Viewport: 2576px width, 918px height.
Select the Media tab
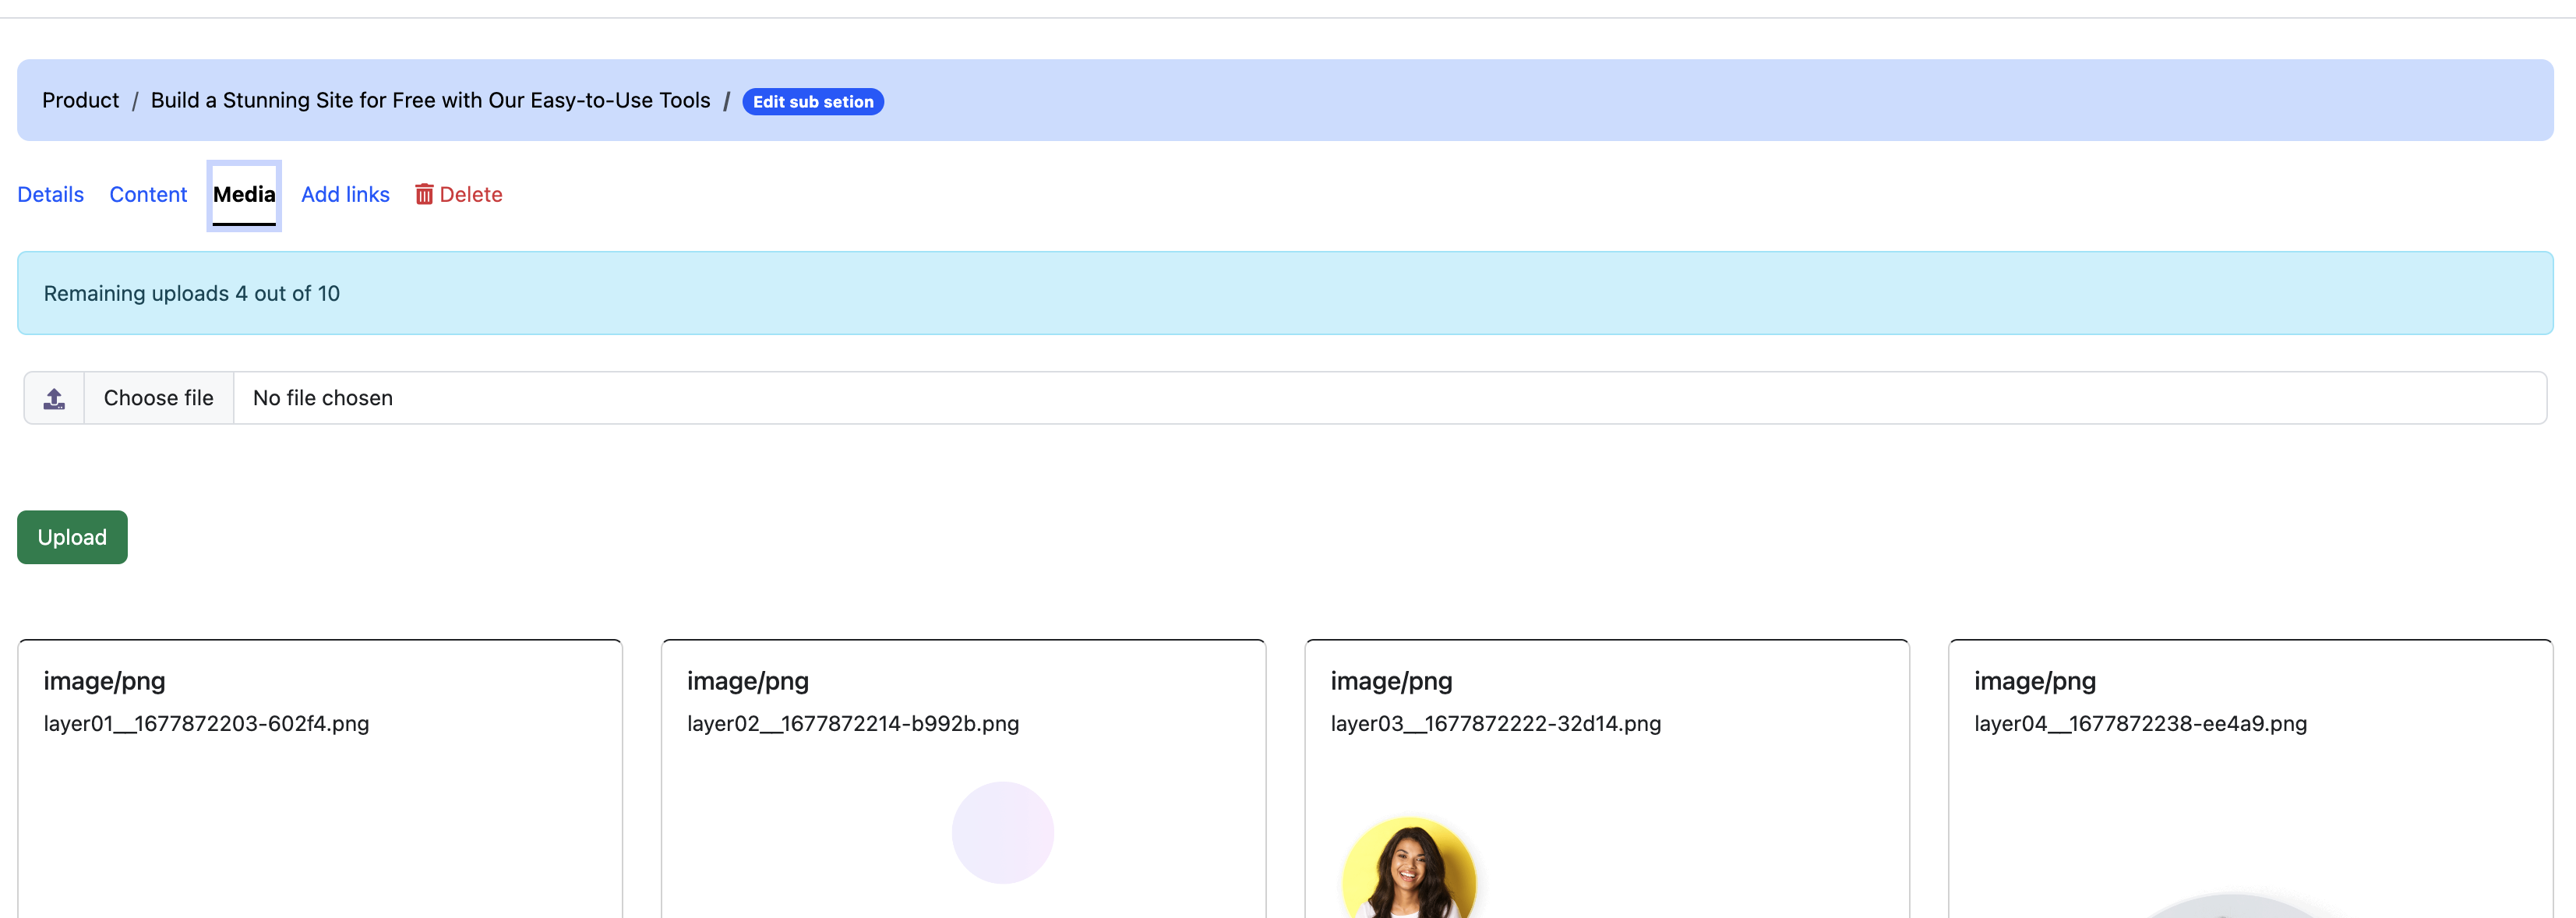[244, 195]
